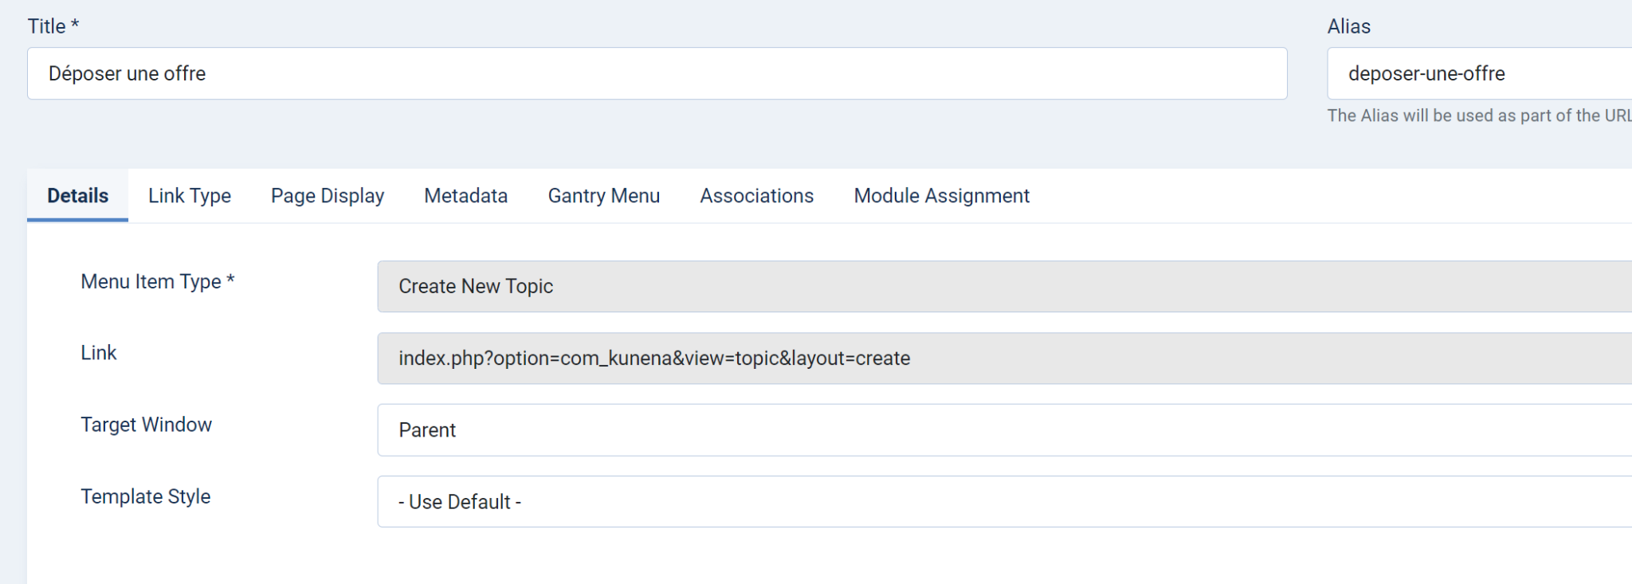1632x584 pixels.
Task: Click the Alias field label
Action: (1348, 26)
